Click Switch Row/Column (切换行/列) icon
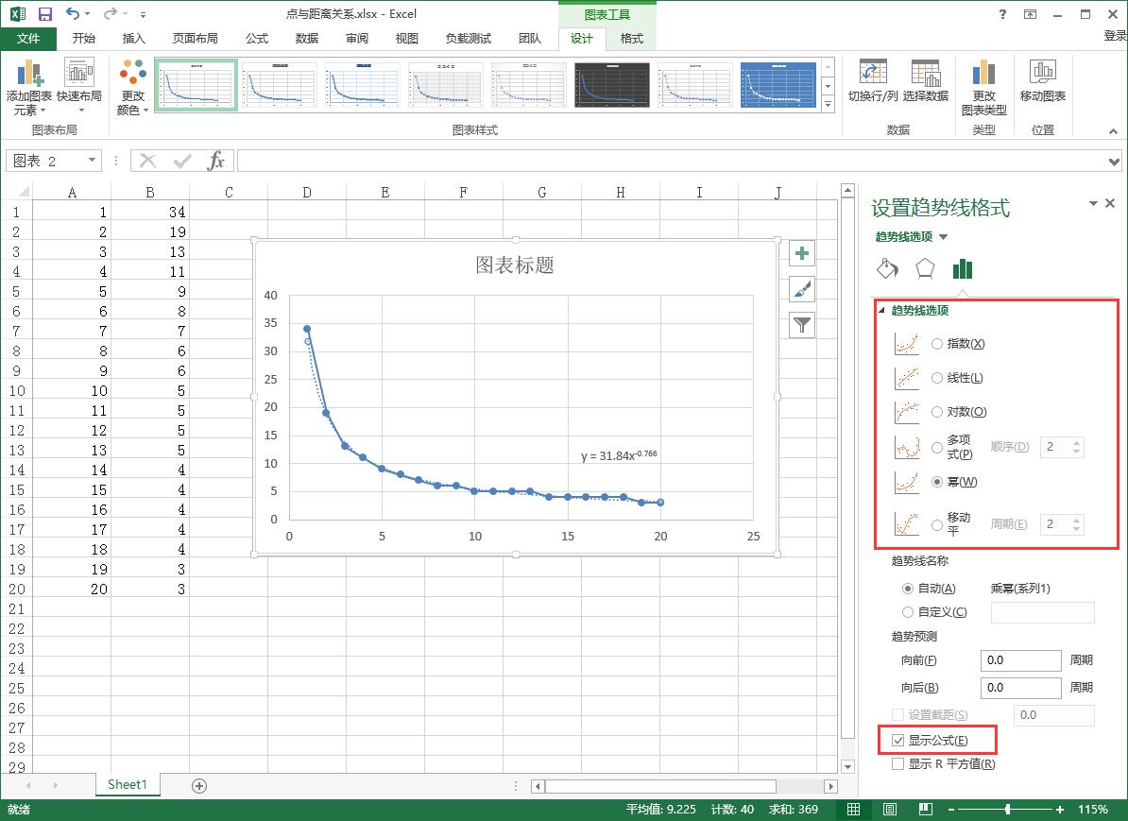 (873, 80)
